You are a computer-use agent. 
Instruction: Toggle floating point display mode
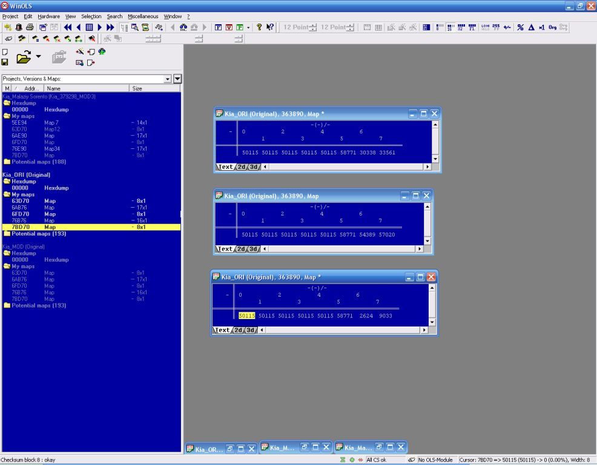coord(472,27)
